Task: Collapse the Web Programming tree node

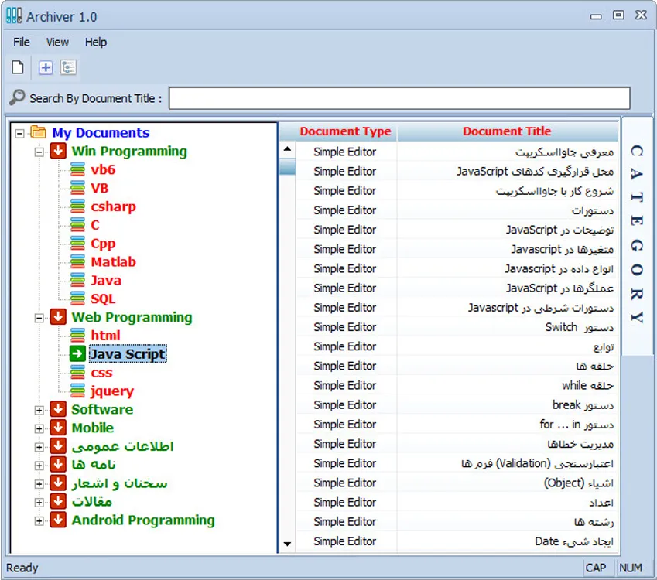Action: 39,318
